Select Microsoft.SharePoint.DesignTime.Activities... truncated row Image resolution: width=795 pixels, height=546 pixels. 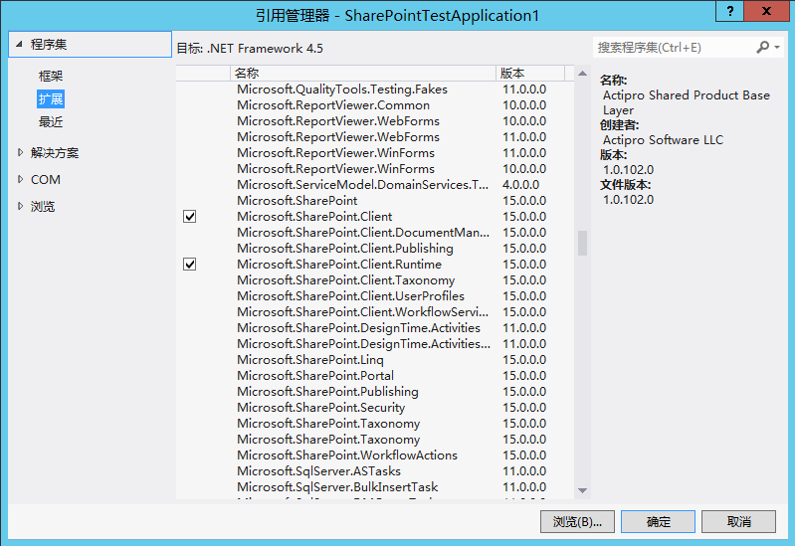pyautogui.click(x=375, y=344)
